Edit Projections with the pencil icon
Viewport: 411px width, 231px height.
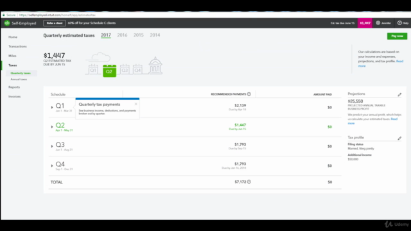399,94
